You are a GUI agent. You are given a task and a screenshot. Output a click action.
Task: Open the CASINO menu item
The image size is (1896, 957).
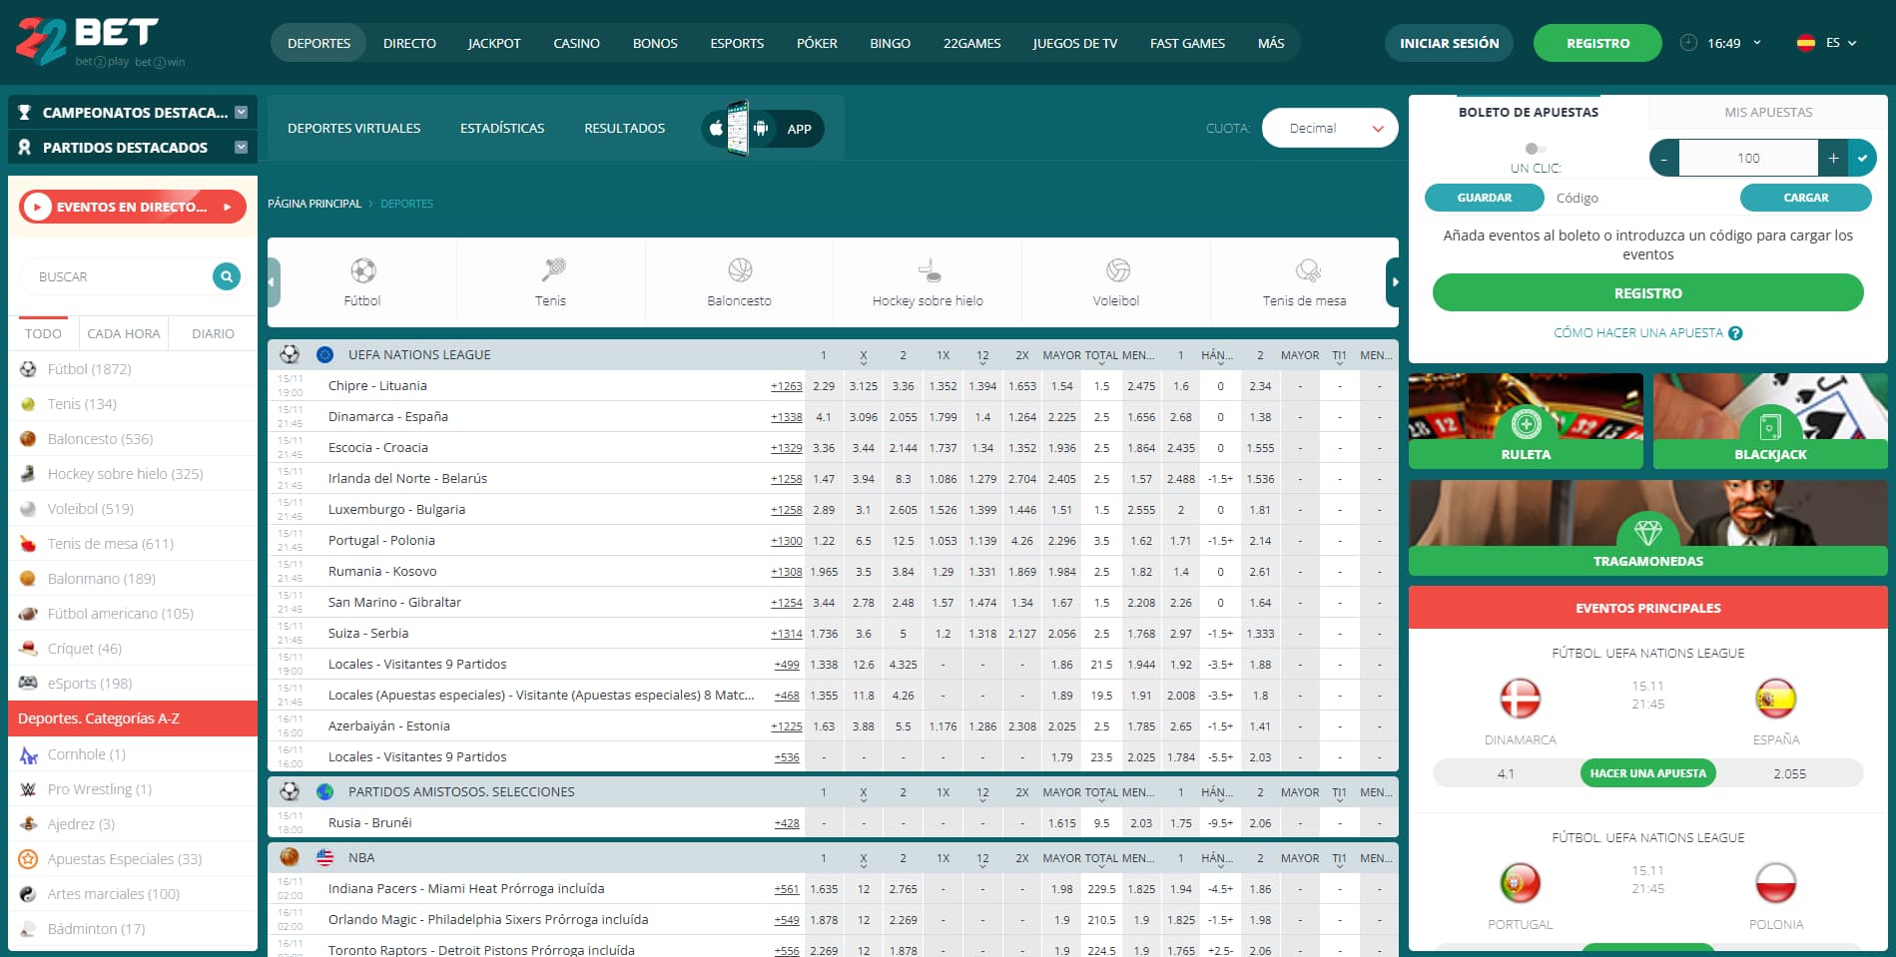[576, 43]
